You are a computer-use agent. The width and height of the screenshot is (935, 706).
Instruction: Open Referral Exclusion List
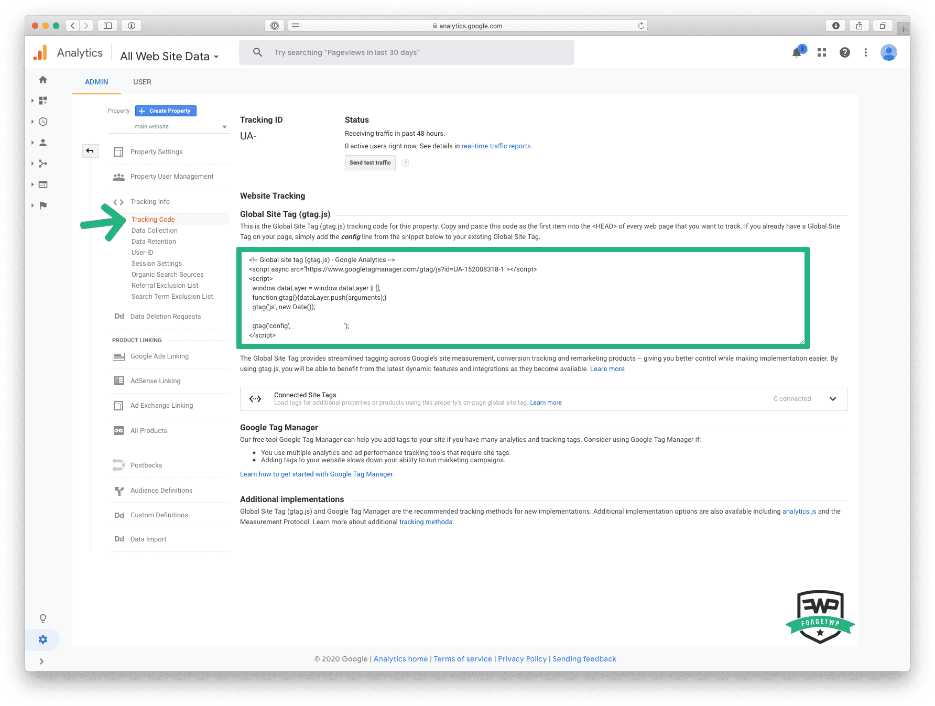pyautogui.click(x=165, y=285)
